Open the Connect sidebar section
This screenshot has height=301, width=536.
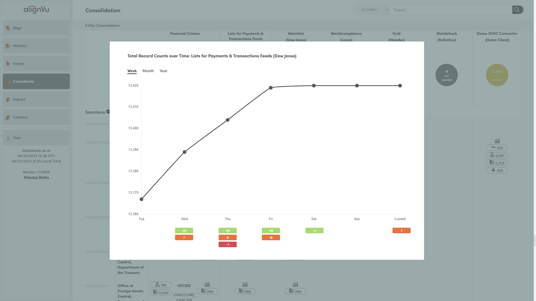pyautogui.click(x=36, y=117)
